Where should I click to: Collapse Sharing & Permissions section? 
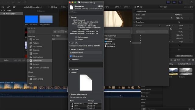point(70,94)
